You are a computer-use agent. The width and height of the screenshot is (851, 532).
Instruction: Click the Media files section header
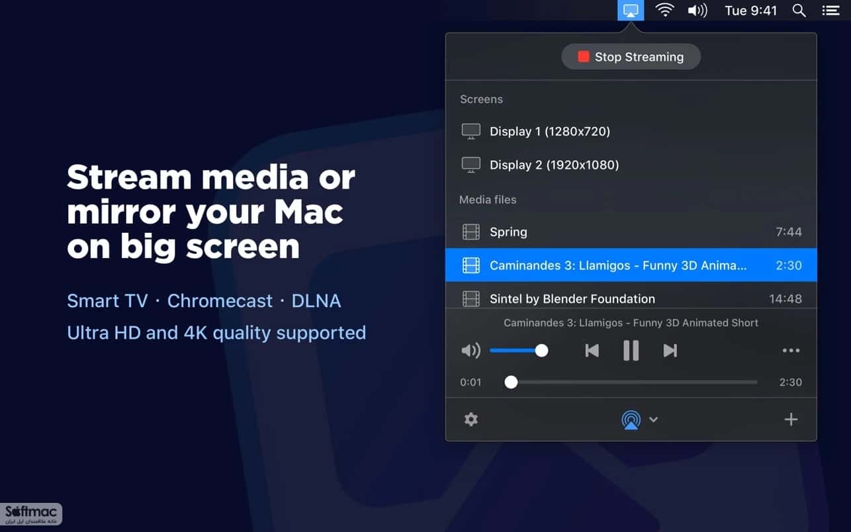488,199
